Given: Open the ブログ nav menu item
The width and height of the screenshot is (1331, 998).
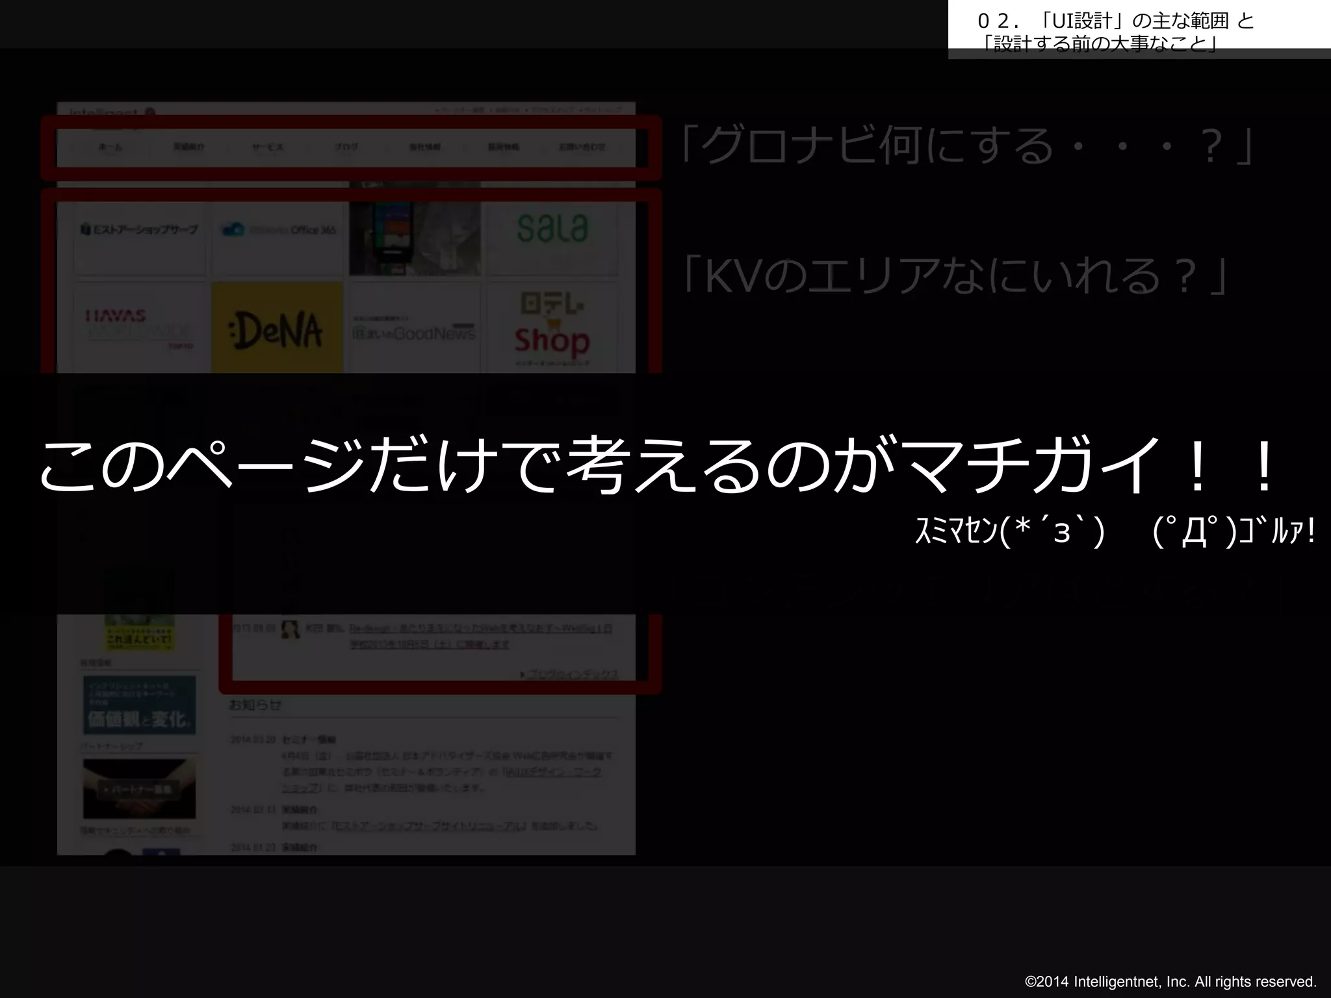Looking at the screenshot, I should pos(346,147).
